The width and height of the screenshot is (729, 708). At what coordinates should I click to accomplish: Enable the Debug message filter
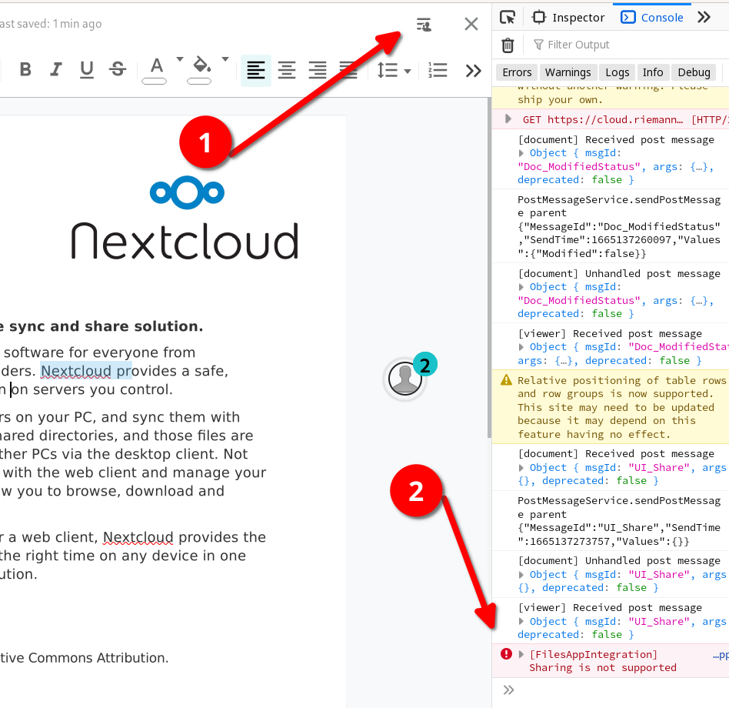(694, 72)
